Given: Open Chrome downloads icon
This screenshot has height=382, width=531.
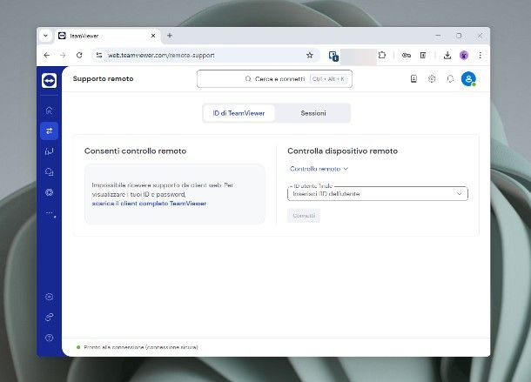Looking at the screenshot, I should [447, 55].
